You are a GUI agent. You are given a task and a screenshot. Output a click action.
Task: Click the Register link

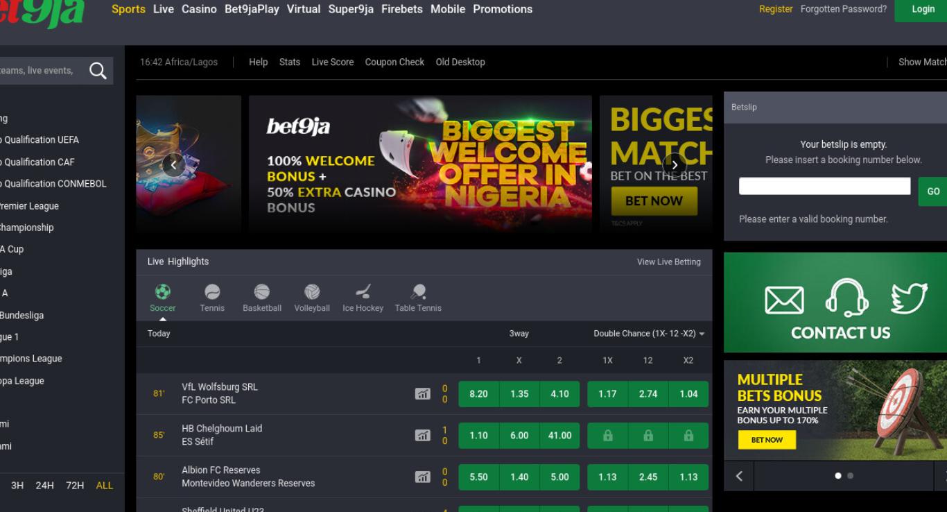pos(776,9)
